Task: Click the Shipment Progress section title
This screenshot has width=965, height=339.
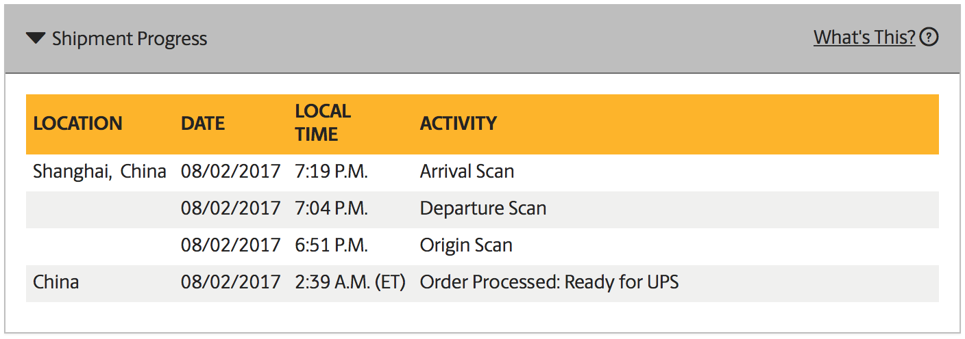Action: point(130,39)
